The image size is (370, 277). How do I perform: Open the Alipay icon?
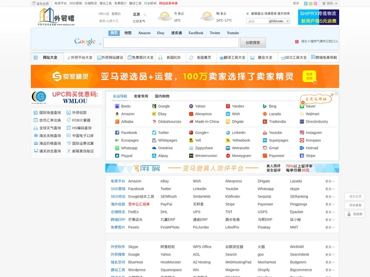click(154, 156)
